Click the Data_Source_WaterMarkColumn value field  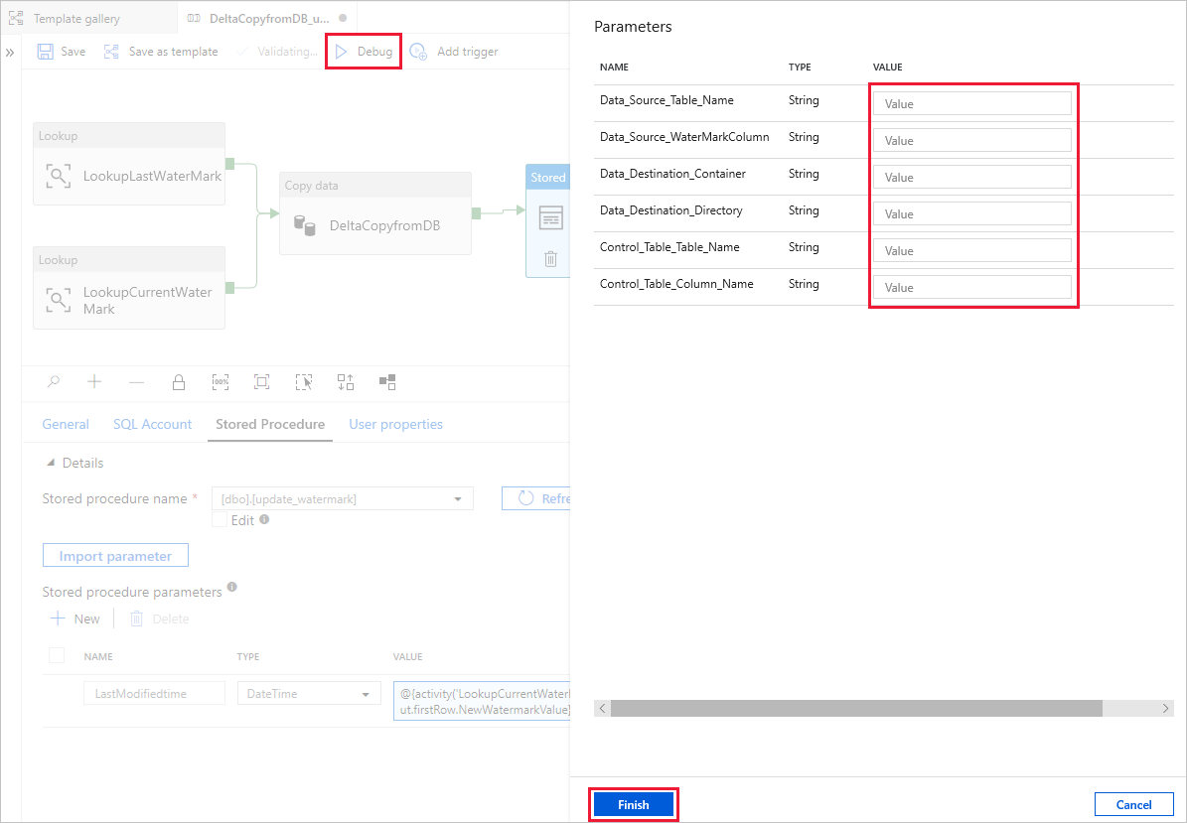[972, 140]
